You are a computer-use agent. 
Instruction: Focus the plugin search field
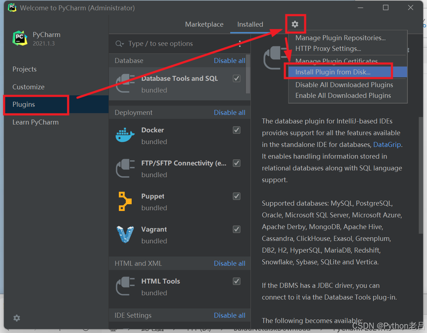[x=180, y=44]
